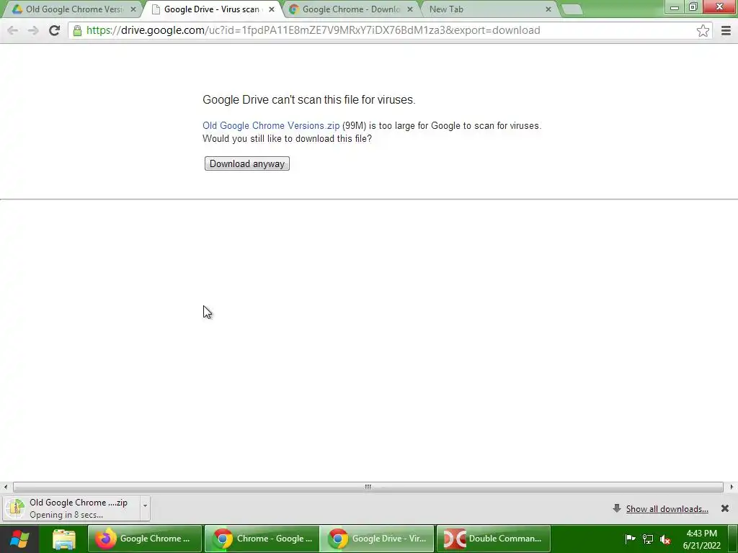
Task: Close the Google Drive Virus scan tab
Action: (x=271, y=9)
